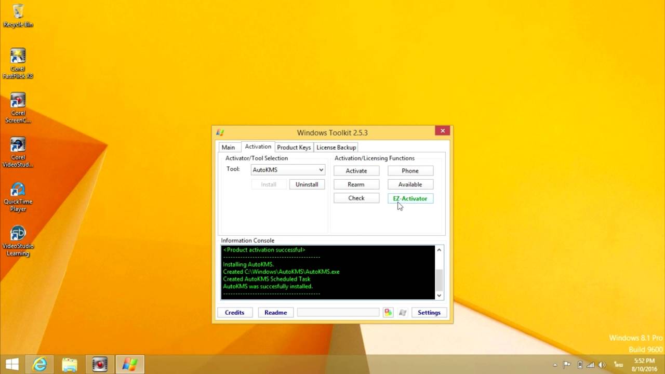Screen dimensions: 665x374
Task: Open the Recycle Bin desktop icon
Action: (18, 16)
